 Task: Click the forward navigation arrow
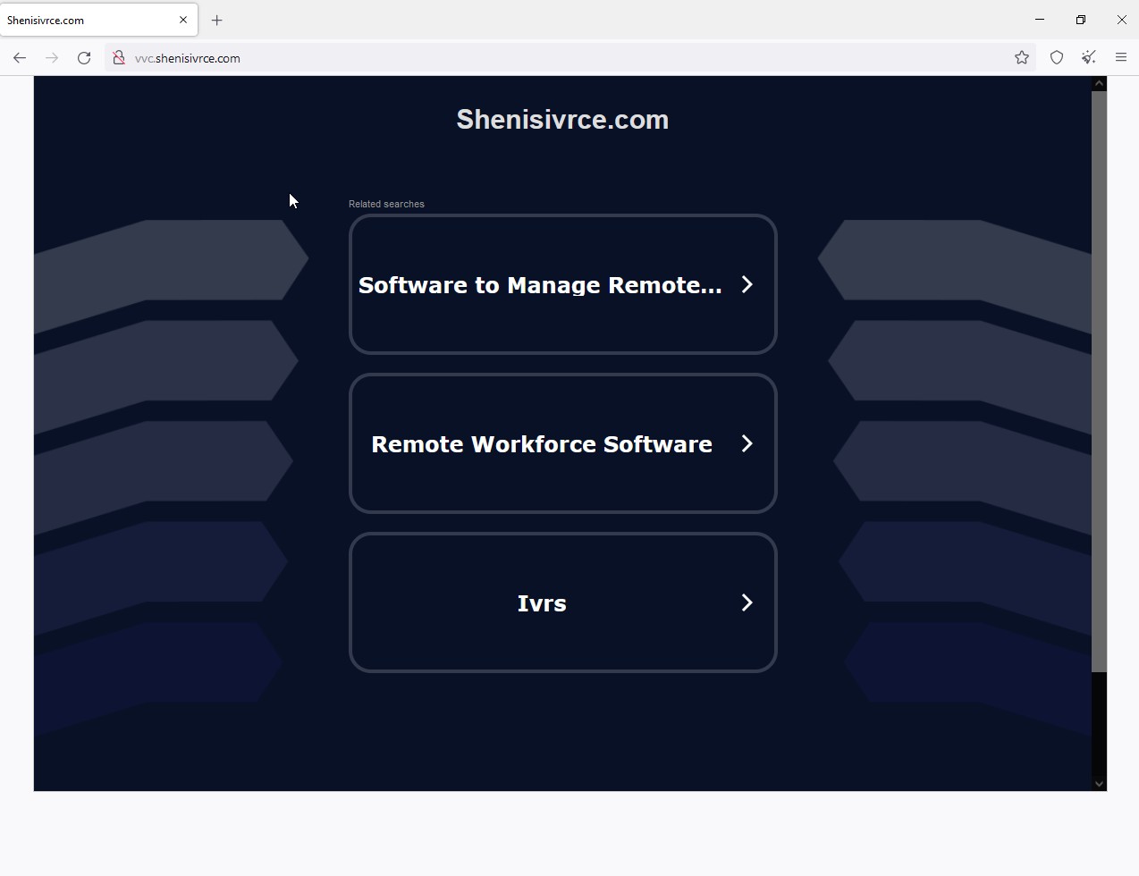coord(52,58)
